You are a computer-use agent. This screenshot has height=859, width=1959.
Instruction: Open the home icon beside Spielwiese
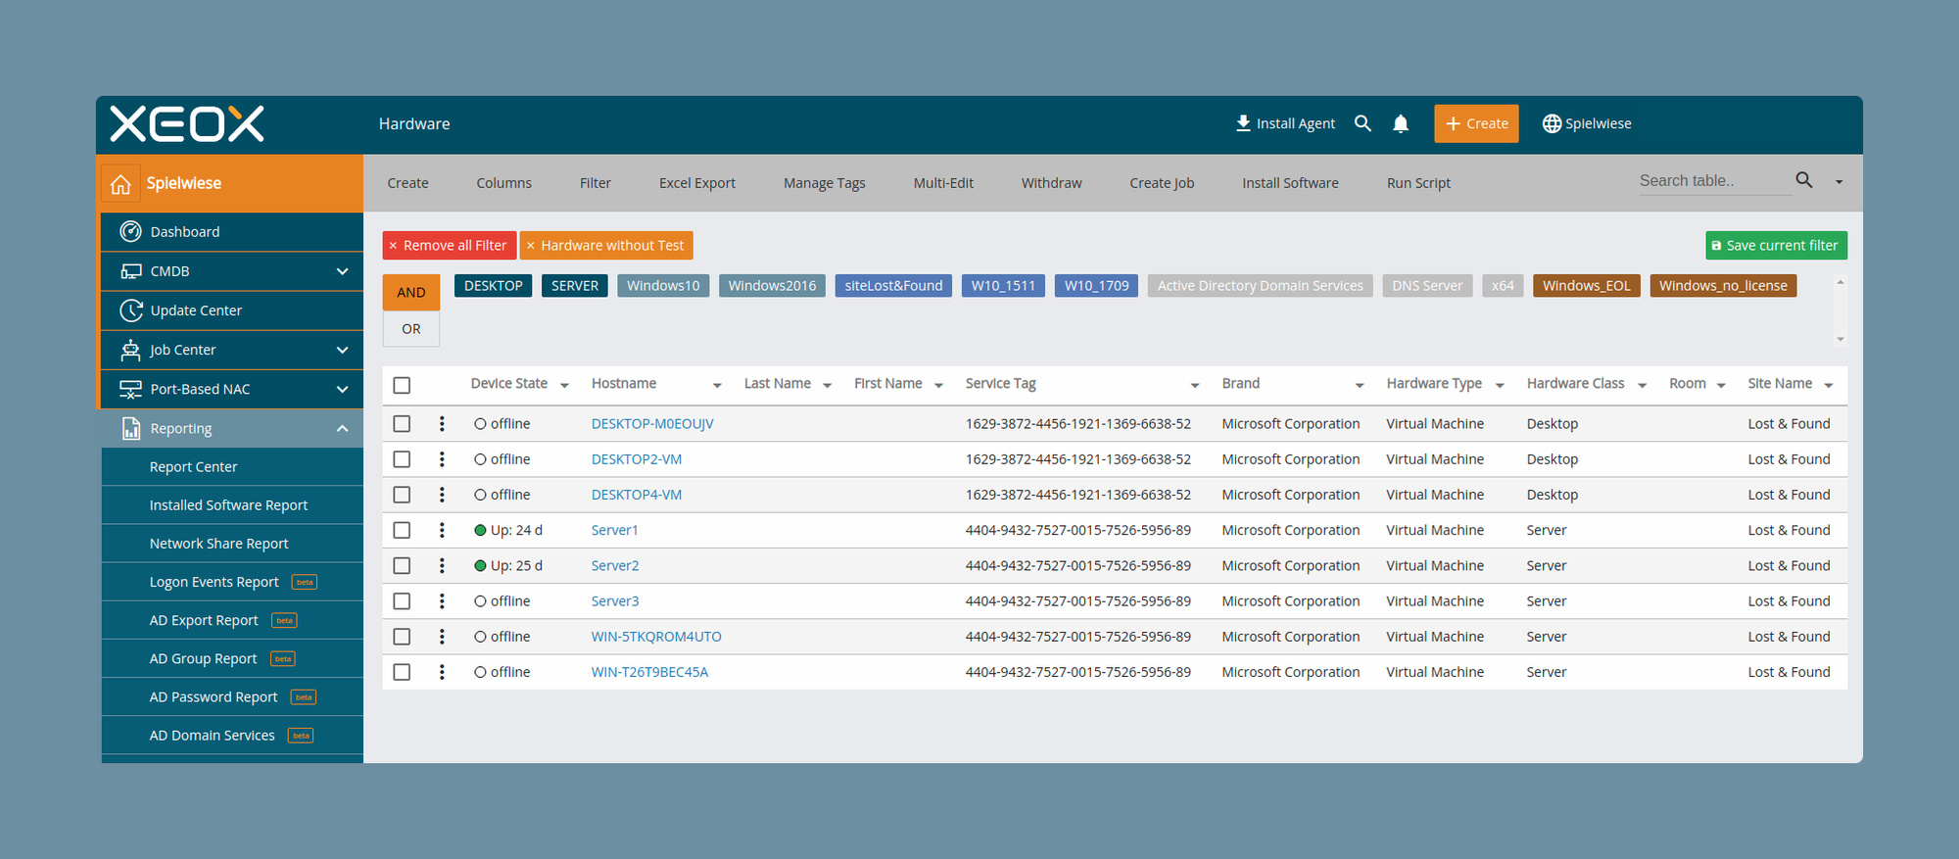click(x=120, y=183)
